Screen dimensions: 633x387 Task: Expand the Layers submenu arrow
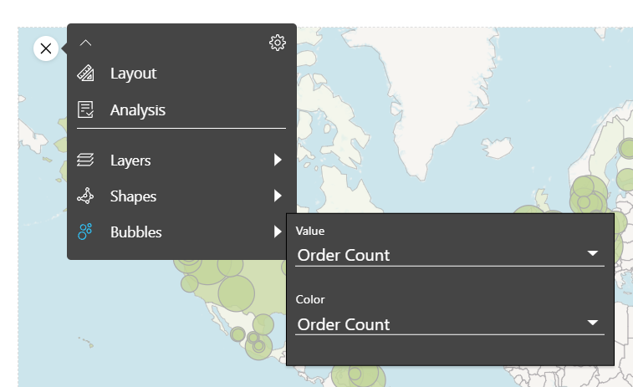click(x=278, y=160)
